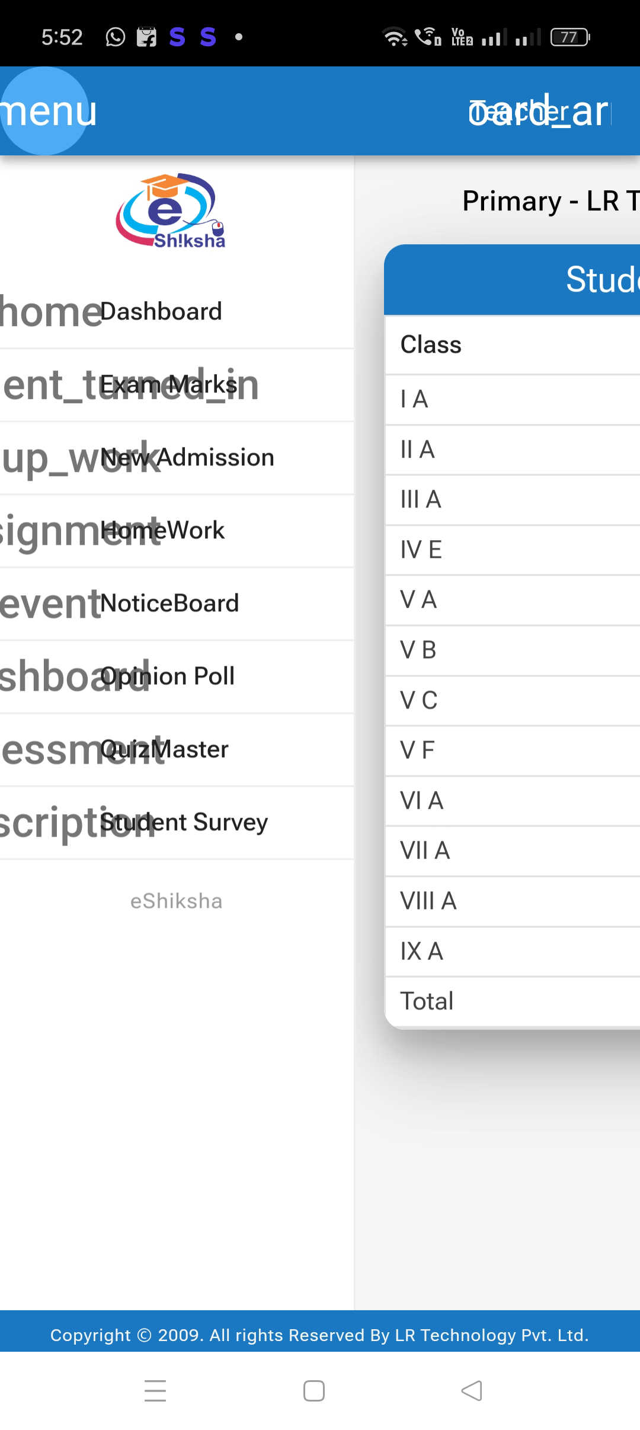Viewport: 640px width, 1430px height.
Task: Click the event icon beside NoticeBoard
Action: [x=50, y=604]
